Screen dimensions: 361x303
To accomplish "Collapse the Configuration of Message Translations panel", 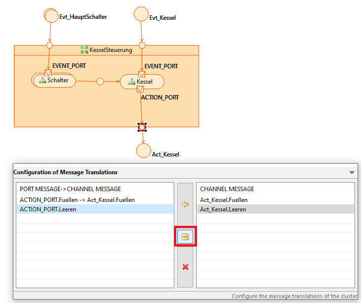I will [352, 172].
